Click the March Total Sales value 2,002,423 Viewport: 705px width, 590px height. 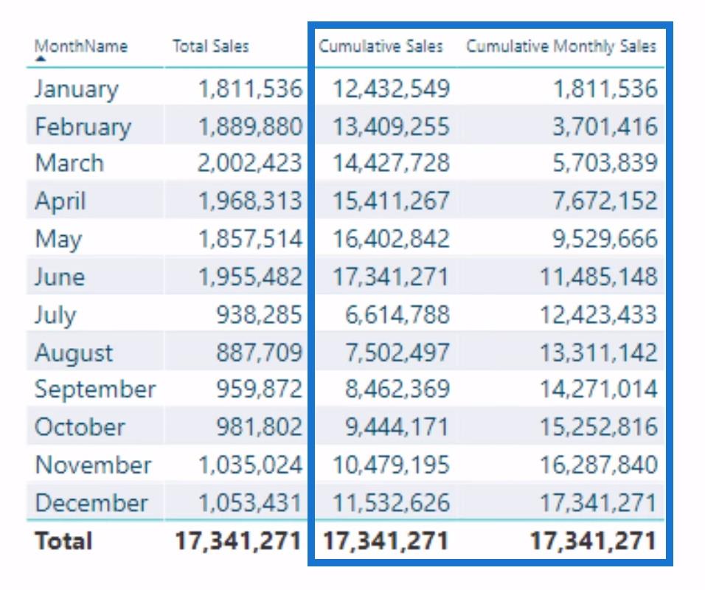pyautogui.click(x=250, y=163)
